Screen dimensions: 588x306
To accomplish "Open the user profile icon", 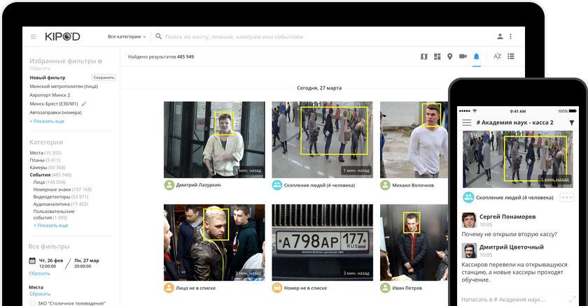I will pos(500,36).
